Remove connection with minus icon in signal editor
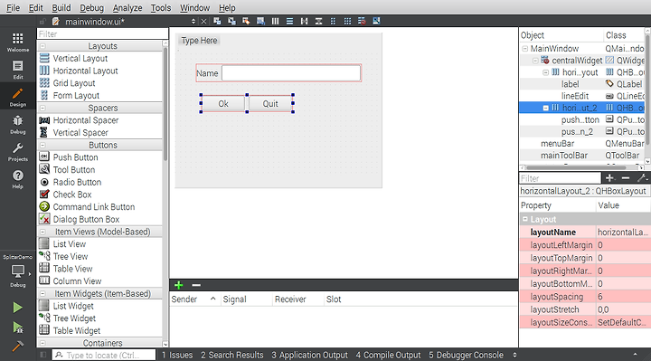Viewport: 651px width, 361px height. pyautogui.click(x=196, y=285)
